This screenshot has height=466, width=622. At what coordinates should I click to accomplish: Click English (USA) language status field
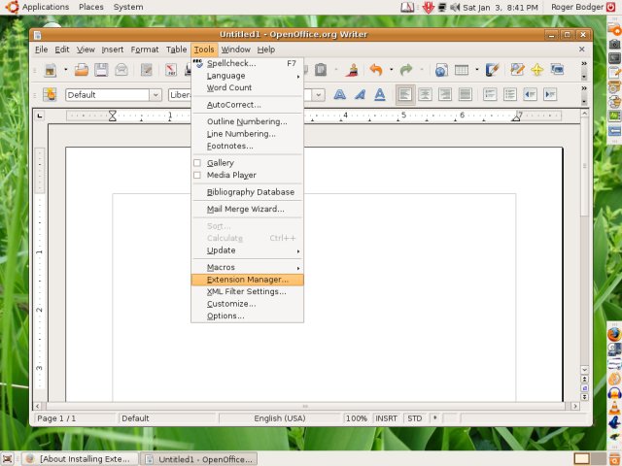(280, 418)
